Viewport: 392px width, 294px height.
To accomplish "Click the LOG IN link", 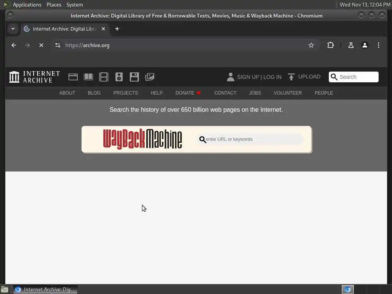I will (x=272, y=77).
